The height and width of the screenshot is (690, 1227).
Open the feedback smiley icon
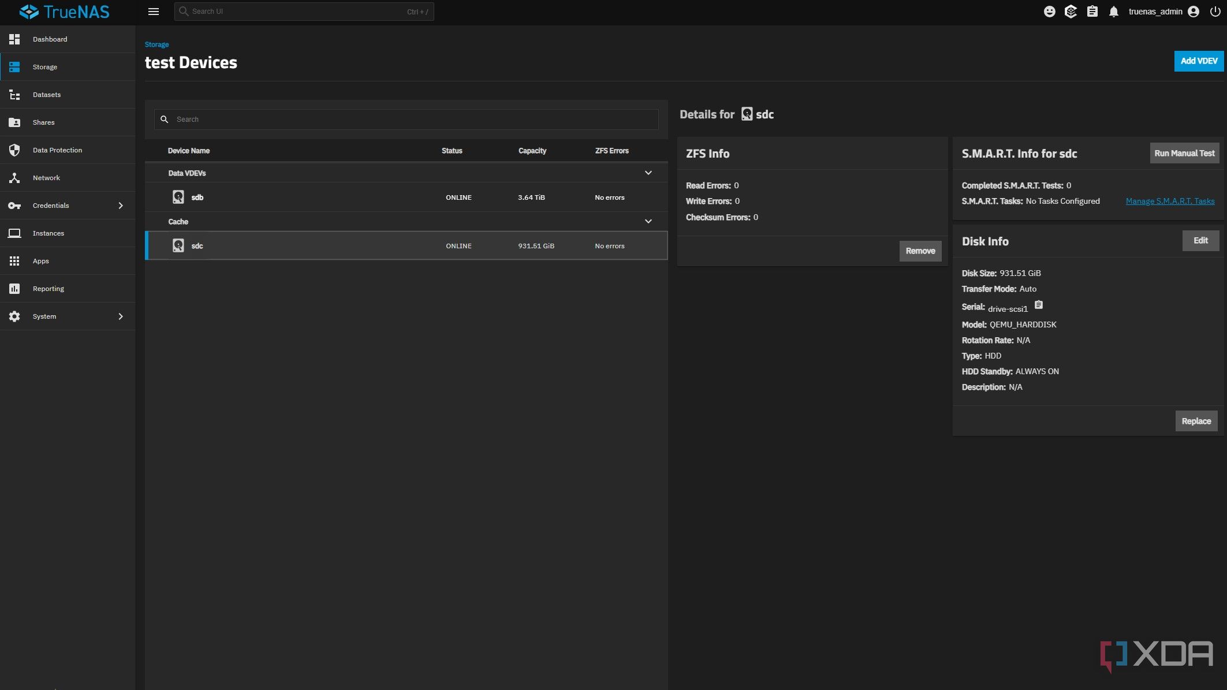pyautogui.click(x=1050, y=12)
